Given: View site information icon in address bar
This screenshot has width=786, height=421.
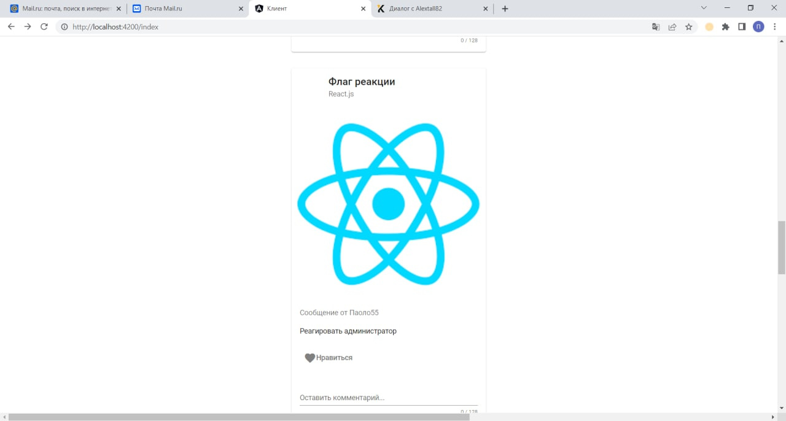Looking at the screenshot, I should [64, 26].
